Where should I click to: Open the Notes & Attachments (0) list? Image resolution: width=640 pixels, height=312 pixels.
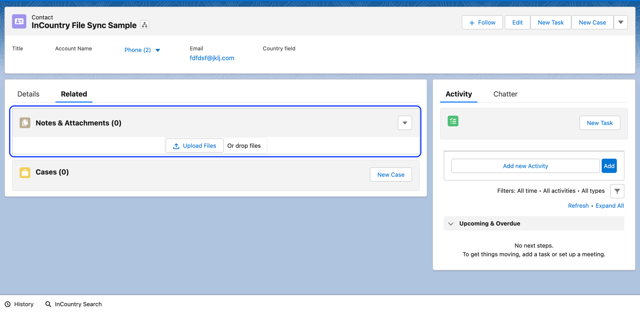click(x=78, y=123)
